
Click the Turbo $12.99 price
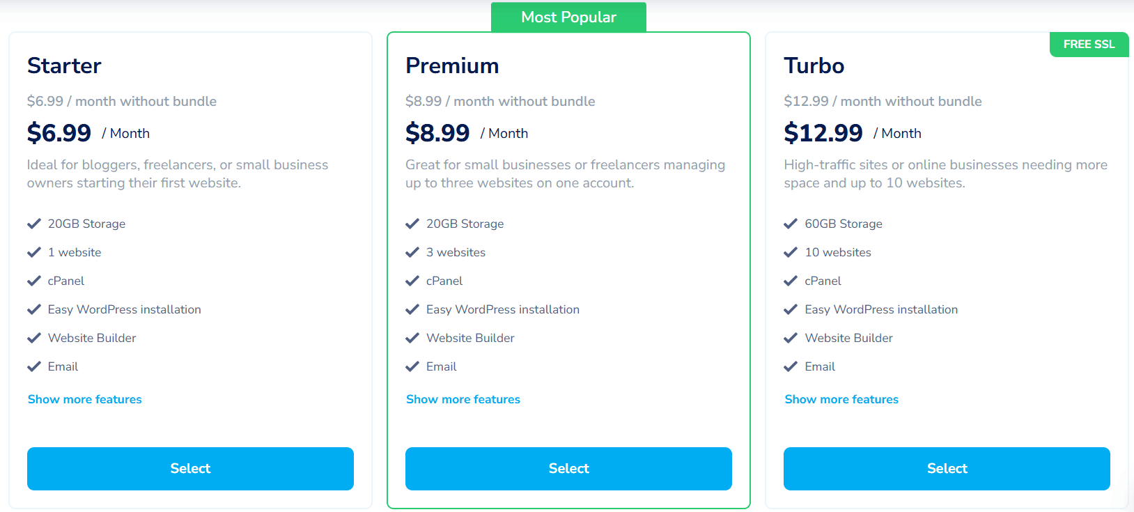[823, 132]
